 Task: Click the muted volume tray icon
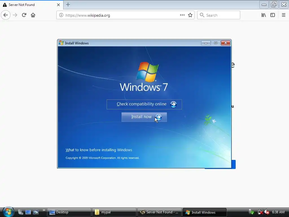(266, 212)
